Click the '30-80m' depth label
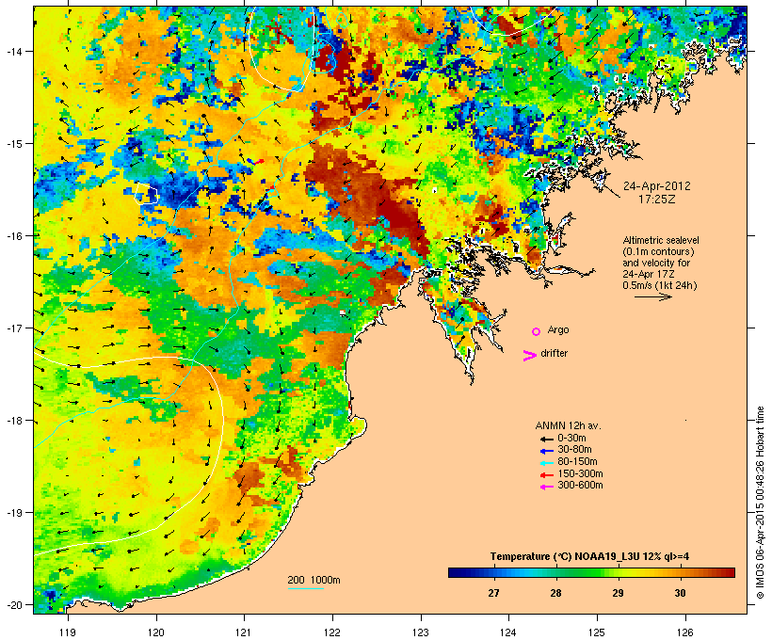 574,450
